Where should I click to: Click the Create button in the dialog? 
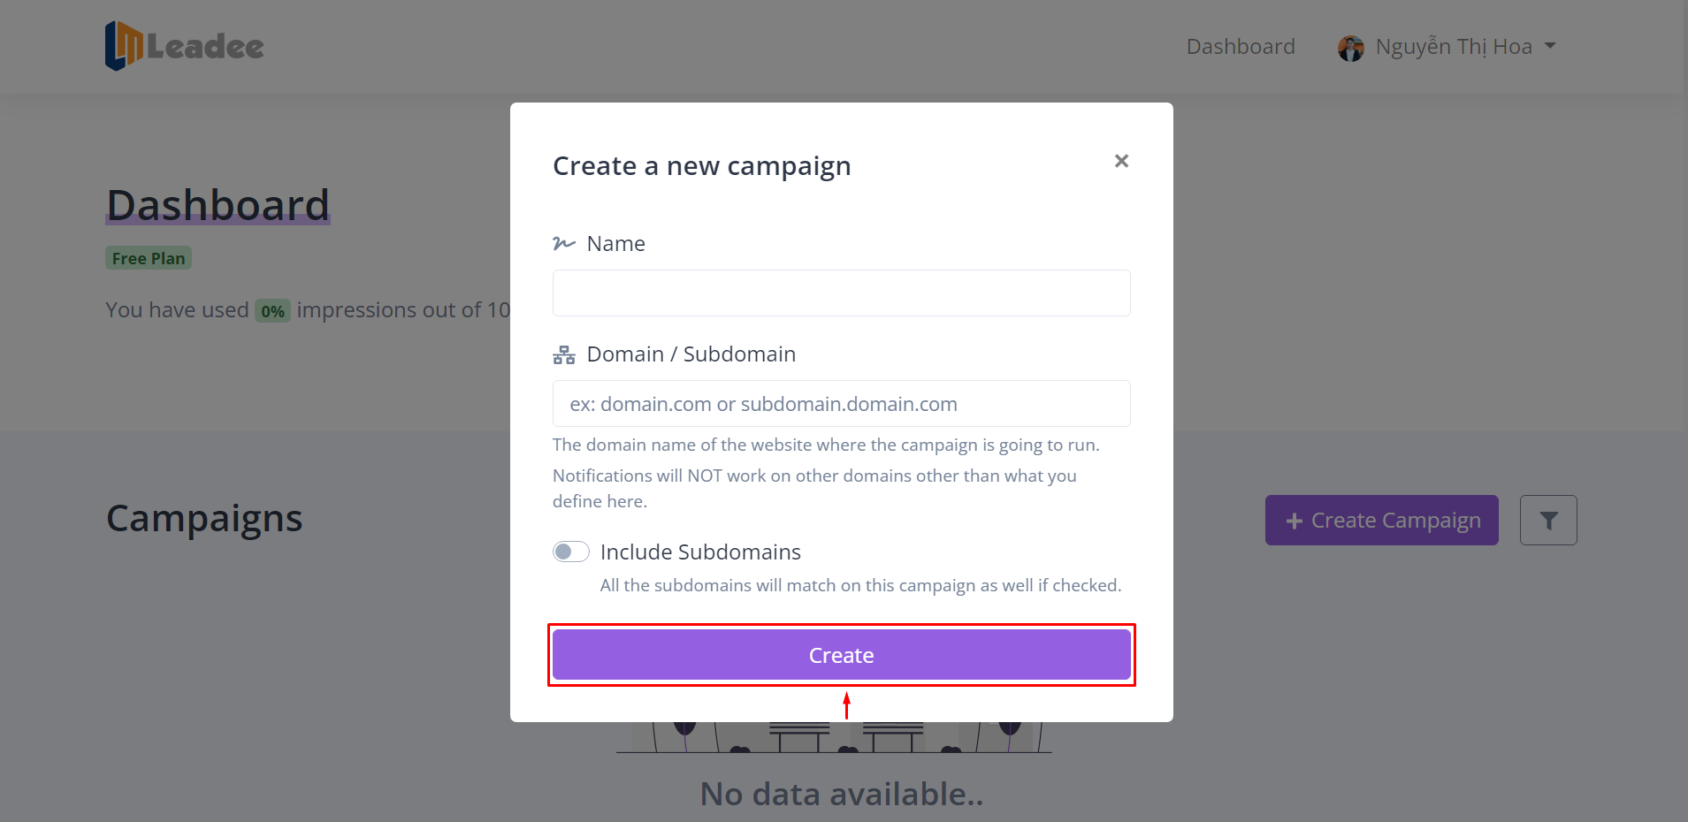(x=841, y=655)
